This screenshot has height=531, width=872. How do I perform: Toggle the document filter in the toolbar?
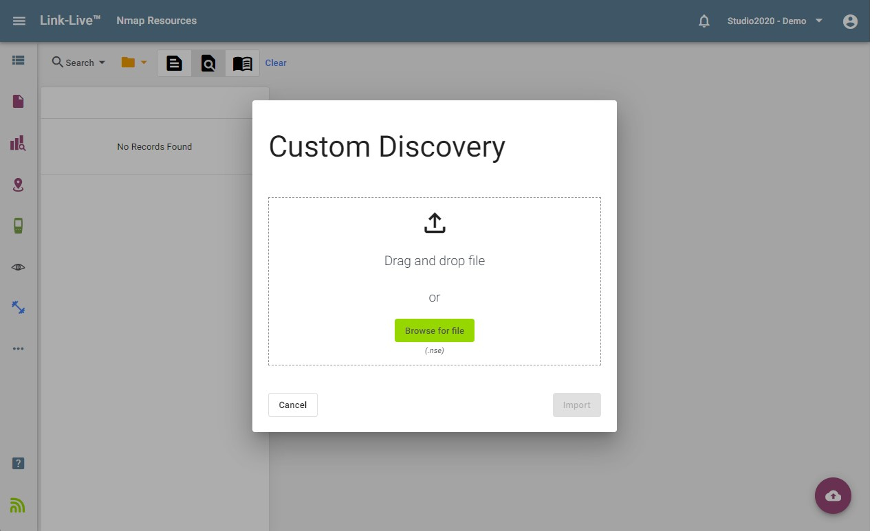(174, 63)
